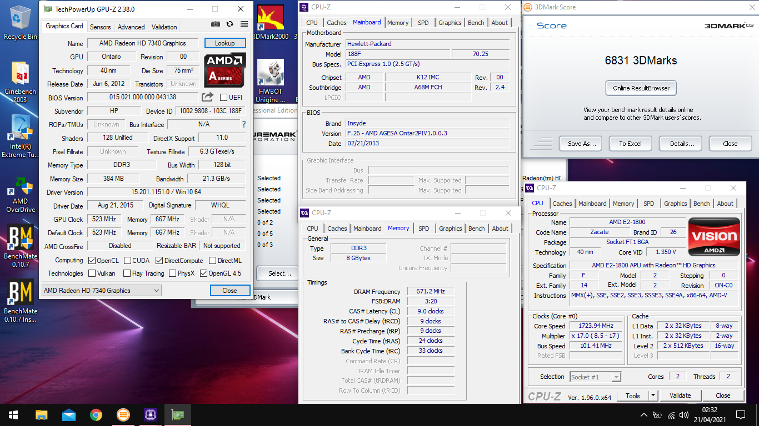
Task: Open the GPU-Z hamburger menu
Action: 244,24
